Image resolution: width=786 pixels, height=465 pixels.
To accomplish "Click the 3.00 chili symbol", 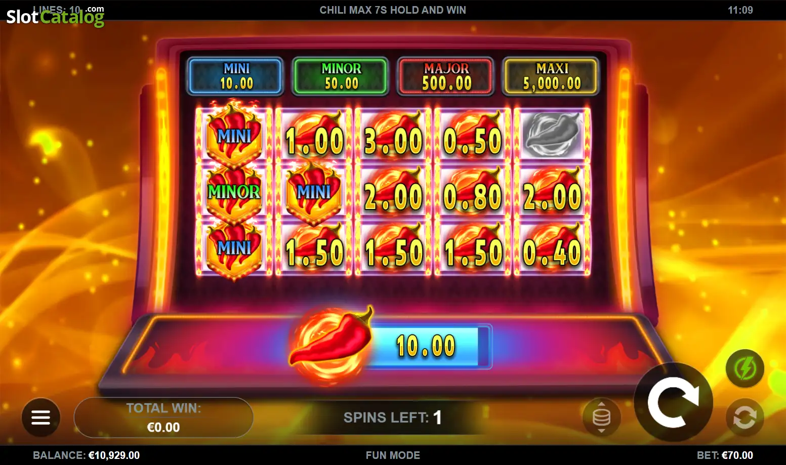I will 393,136.
